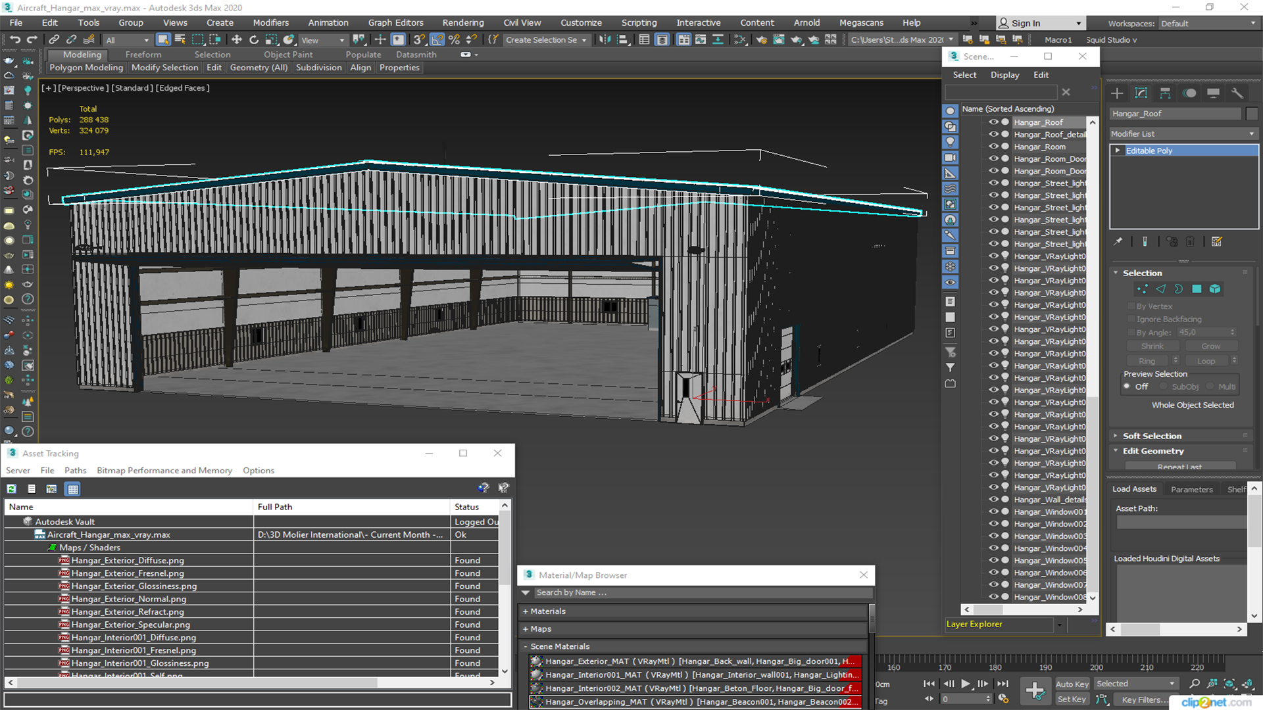Choose the Select and Move tool

237,39
